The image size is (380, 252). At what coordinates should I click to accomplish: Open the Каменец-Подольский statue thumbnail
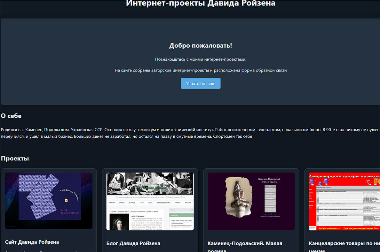pyautogui.click(x=251, y=202)
